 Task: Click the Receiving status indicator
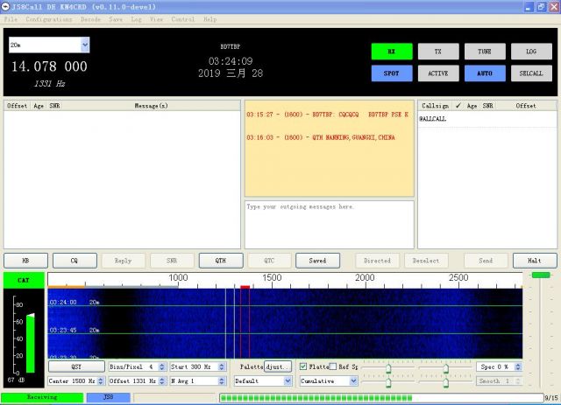point(42,397)
